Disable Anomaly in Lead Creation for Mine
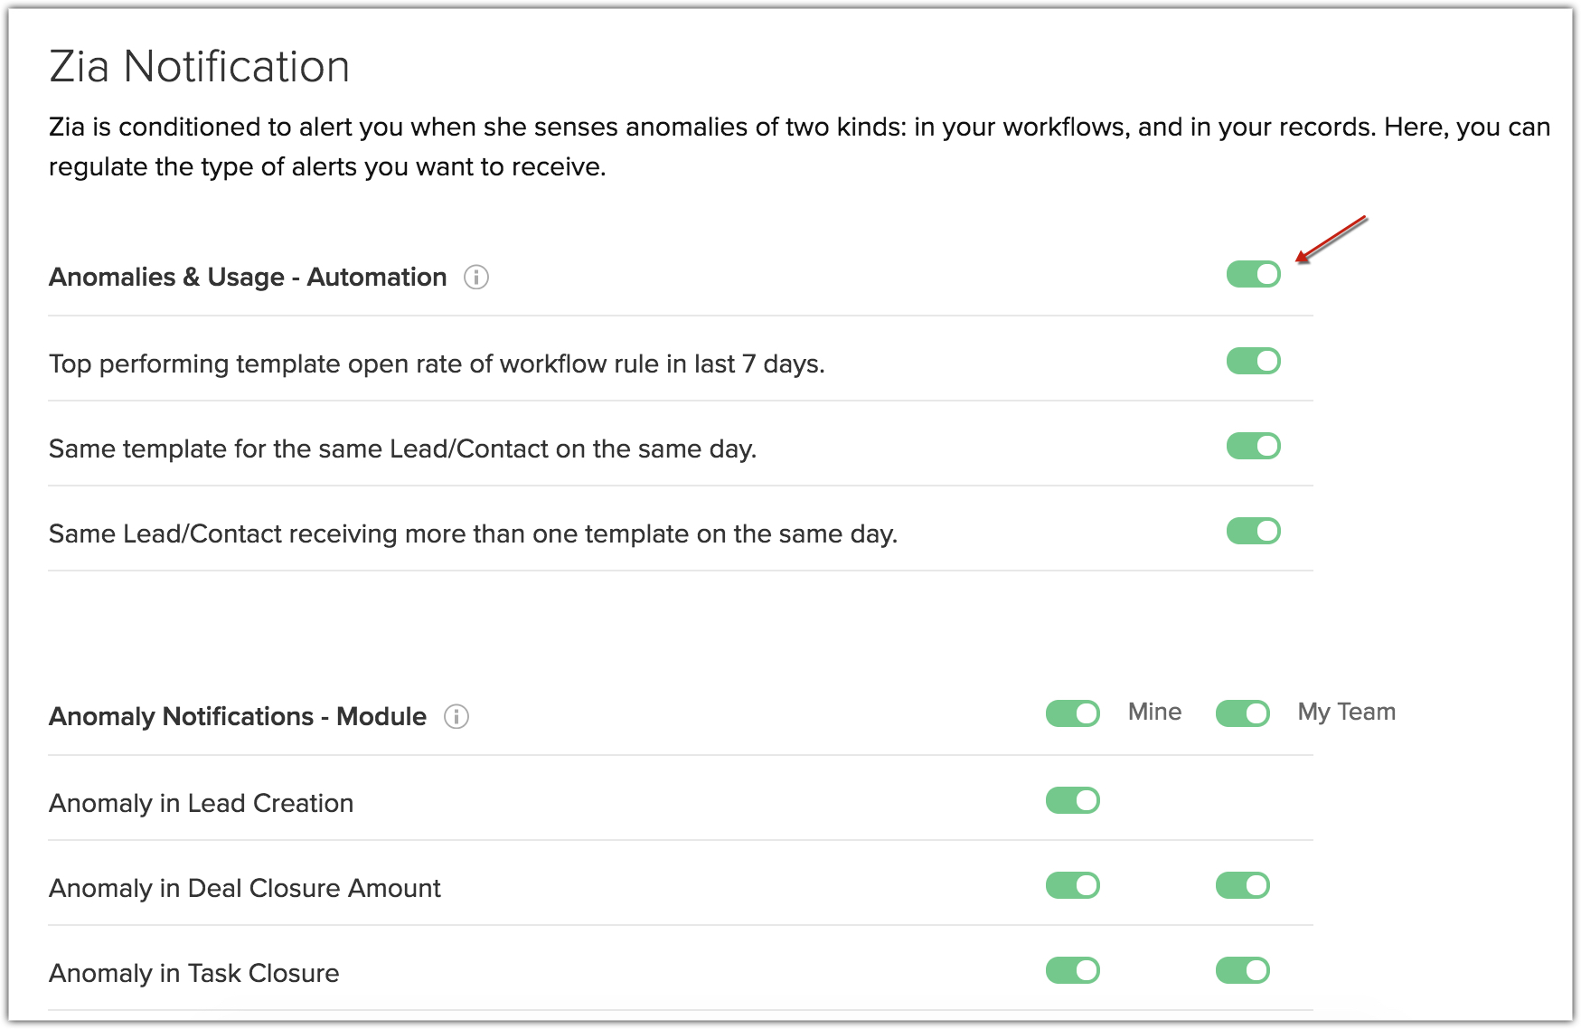The width and height of the screenshot is (1581, 1029). (1072, 800)
